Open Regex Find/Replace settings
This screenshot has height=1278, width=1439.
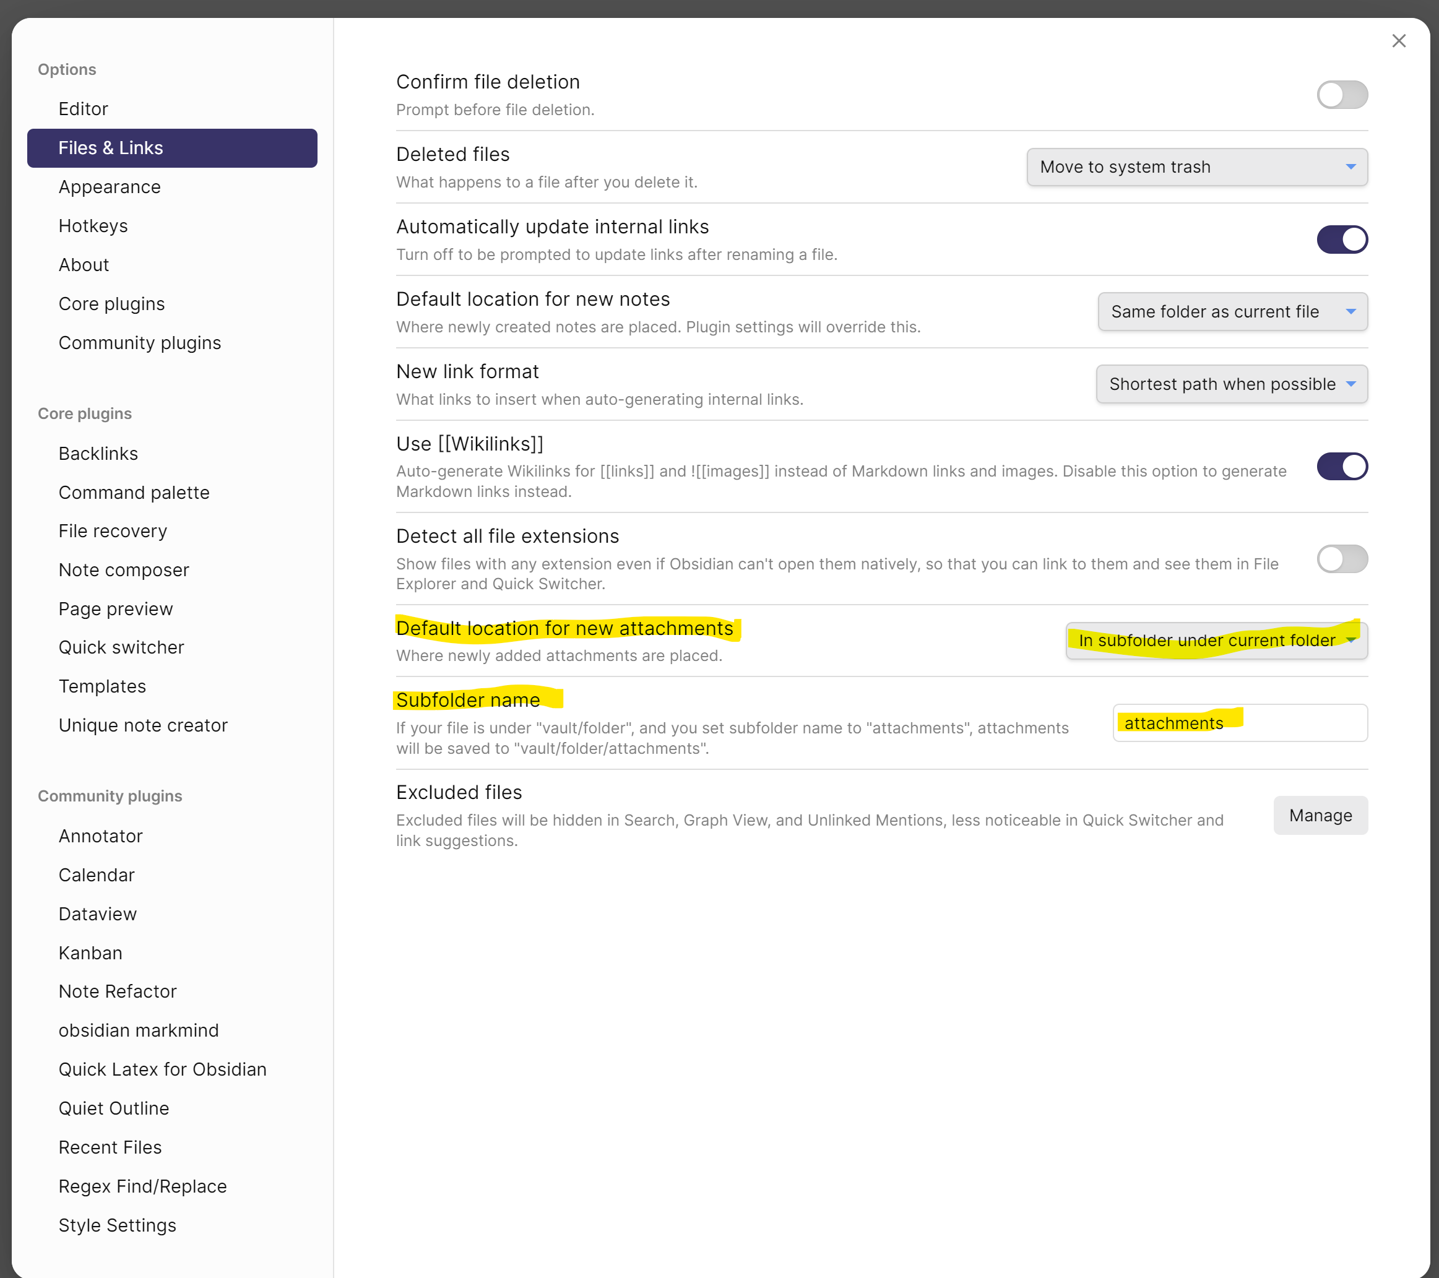(142, 1186)
